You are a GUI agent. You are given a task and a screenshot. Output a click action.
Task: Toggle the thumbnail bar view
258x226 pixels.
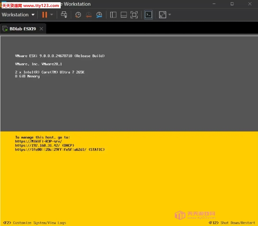(124, 15)
